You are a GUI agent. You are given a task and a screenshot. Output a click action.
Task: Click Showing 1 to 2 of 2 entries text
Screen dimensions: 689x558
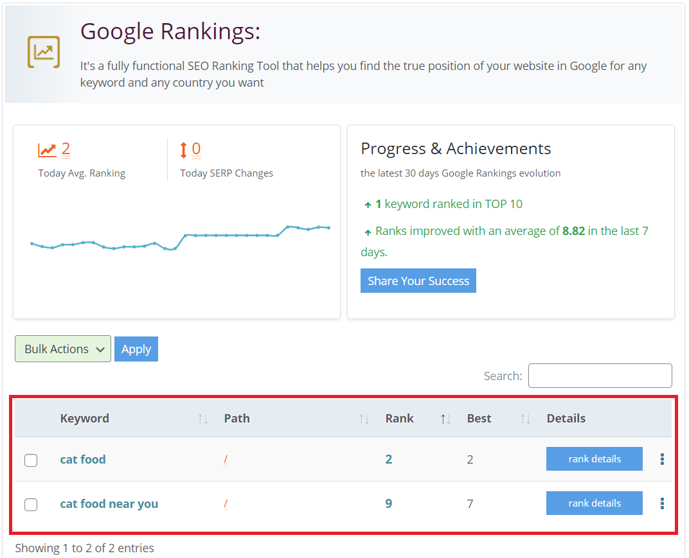[x=84, y=548]
